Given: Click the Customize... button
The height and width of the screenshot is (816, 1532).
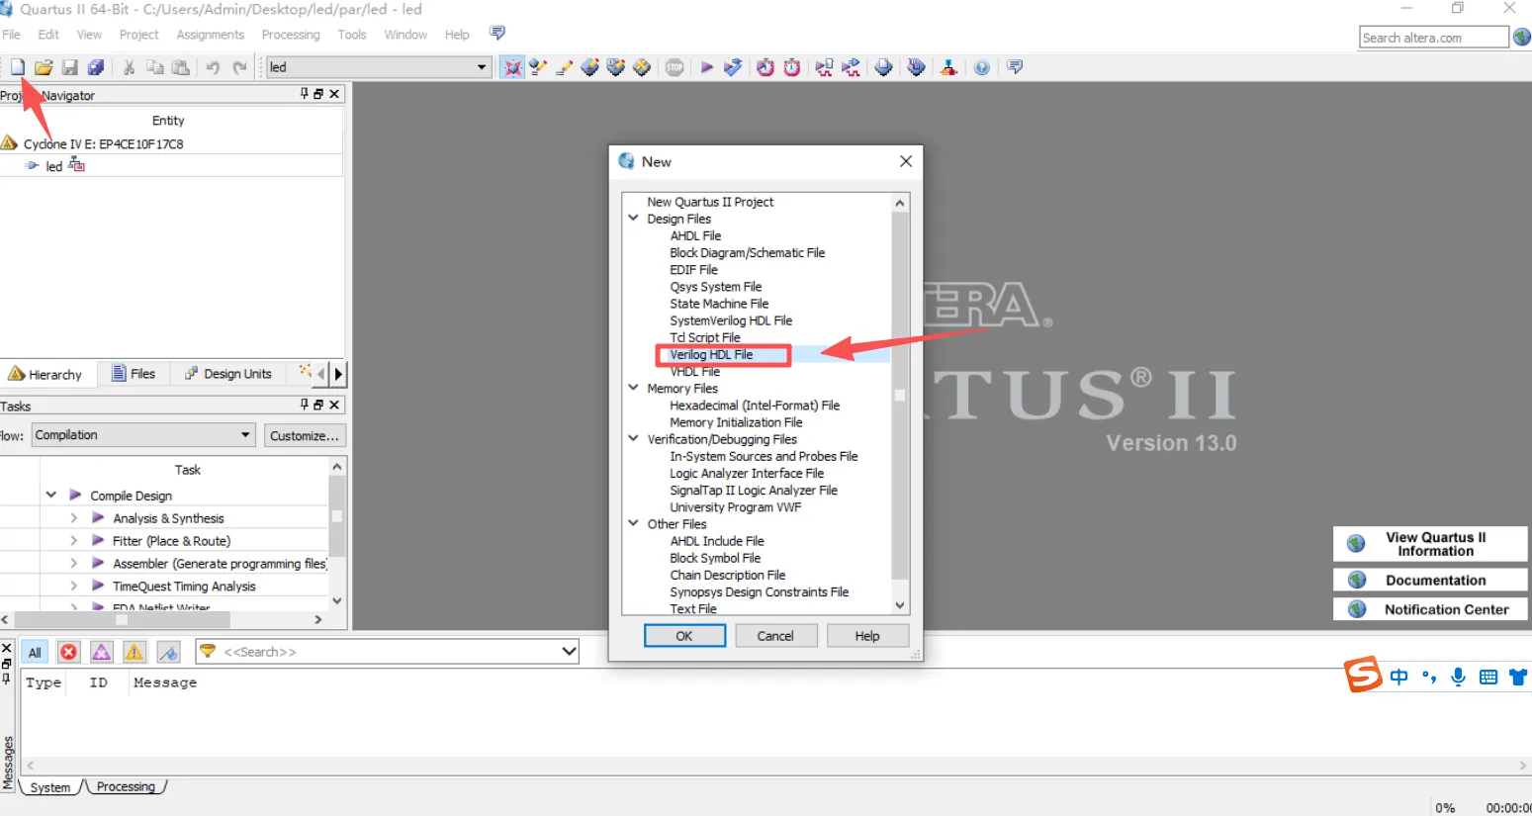Looking at the screenshot, I should 305,436.
